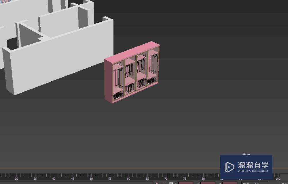Click the key filter icon beside the timeline
This screenshot has width=288, height=184.
(176, 183)
